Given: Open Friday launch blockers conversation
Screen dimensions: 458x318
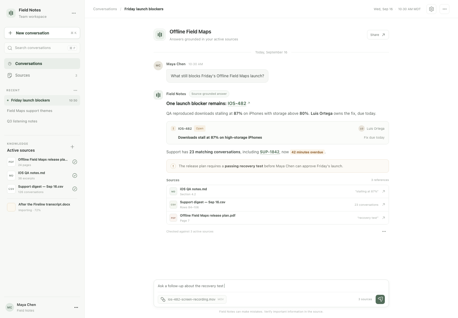Looking at the screenshot, I should 42,100.
